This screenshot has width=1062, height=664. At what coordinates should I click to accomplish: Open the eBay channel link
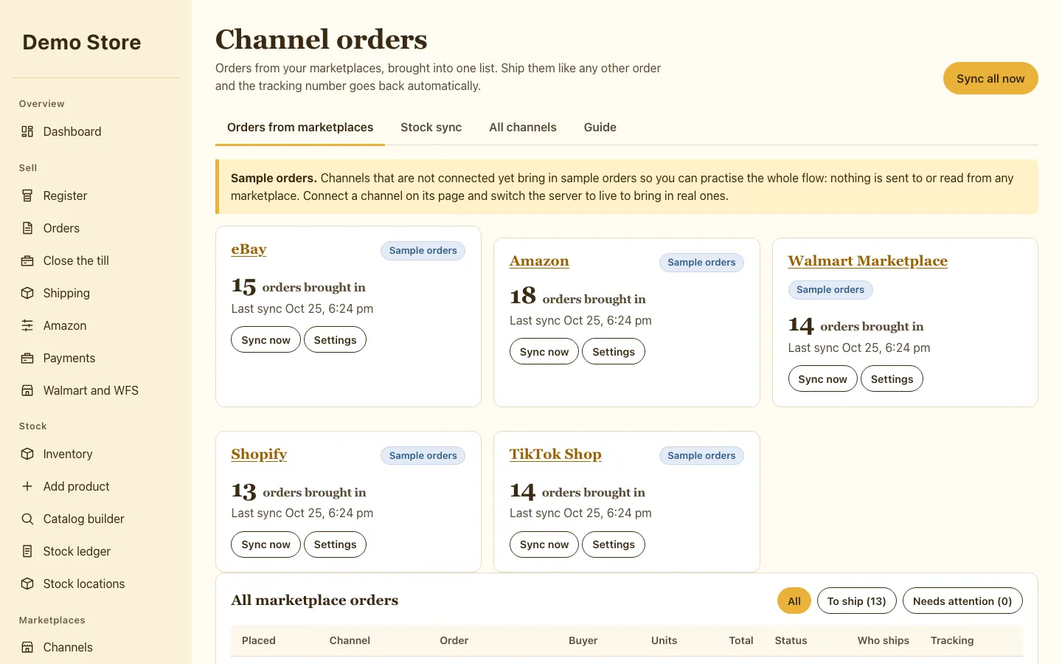point(249,249)
